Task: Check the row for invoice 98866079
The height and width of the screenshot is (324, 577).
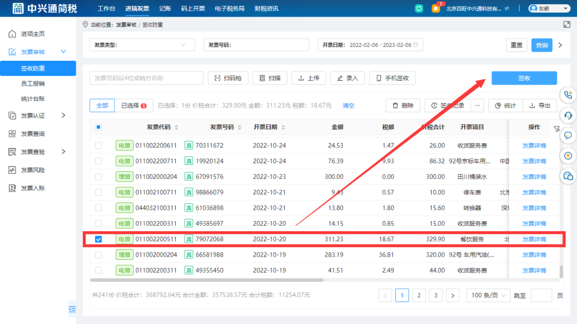Action: coord(98,192)
